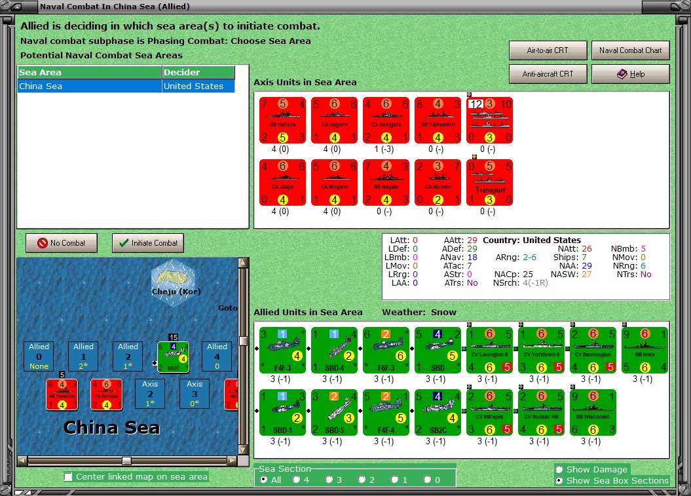Click the map's horizontal scrollbar thumb

[x=126, y=461]
